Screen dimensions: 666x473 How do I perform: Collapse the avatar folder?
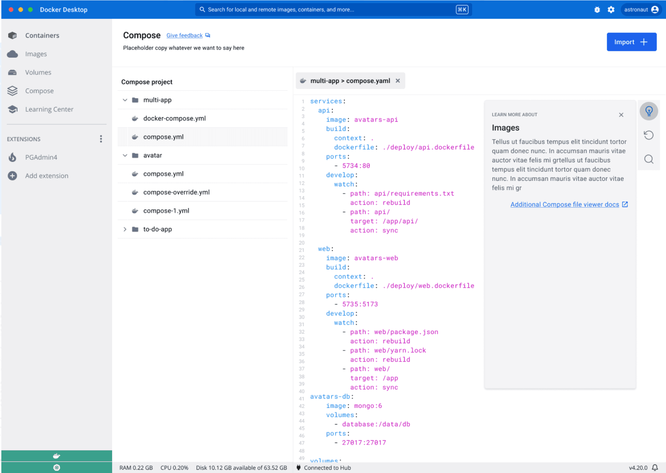point(125,155)
